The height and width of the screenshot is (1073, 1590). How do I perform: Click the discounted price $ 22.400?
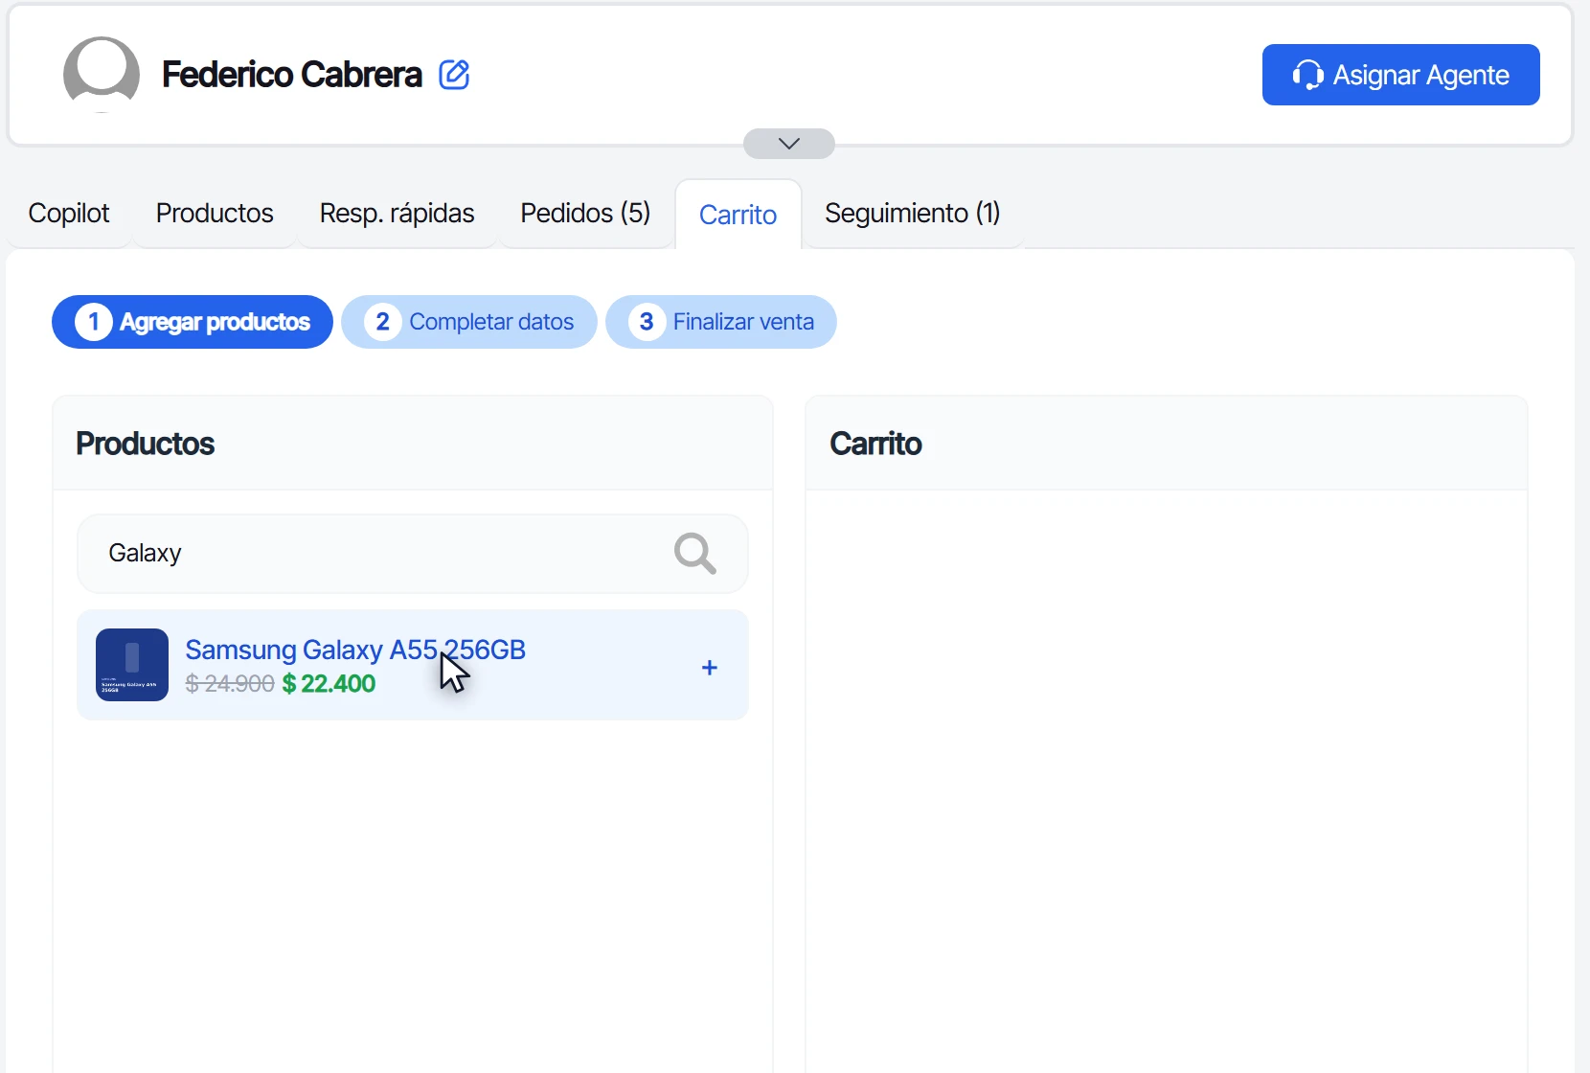pos(329,684)
